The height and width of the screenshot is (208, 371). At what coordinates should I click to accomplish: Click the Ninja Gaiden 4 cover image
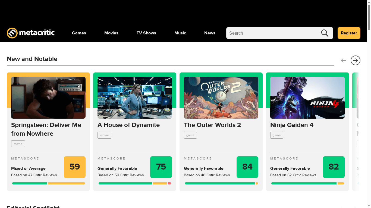[x=307, y=97]
